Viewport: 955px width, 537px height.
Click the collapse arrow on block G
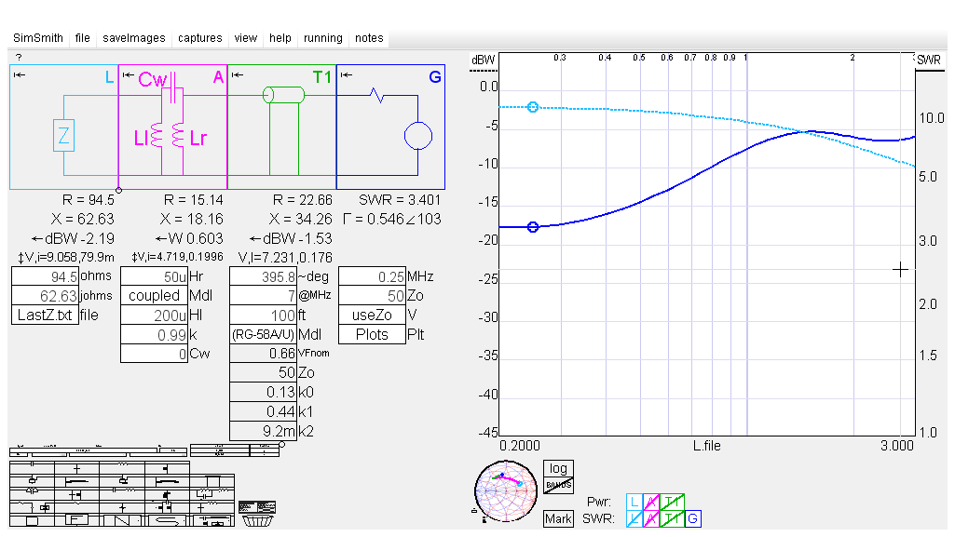click(x=347, y=74)
